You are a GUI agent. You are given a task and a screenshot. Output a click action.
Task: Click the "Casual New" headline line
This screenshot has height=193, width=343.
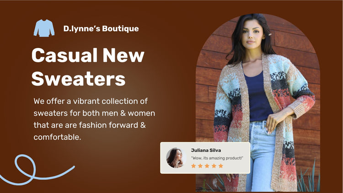(x=88, y=55)
